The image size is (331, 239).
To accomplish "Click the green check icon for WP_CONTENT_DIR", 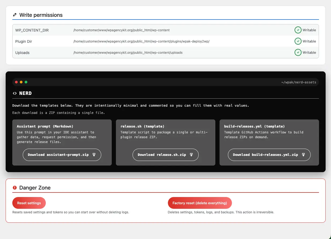I will [x=298, y=30].
